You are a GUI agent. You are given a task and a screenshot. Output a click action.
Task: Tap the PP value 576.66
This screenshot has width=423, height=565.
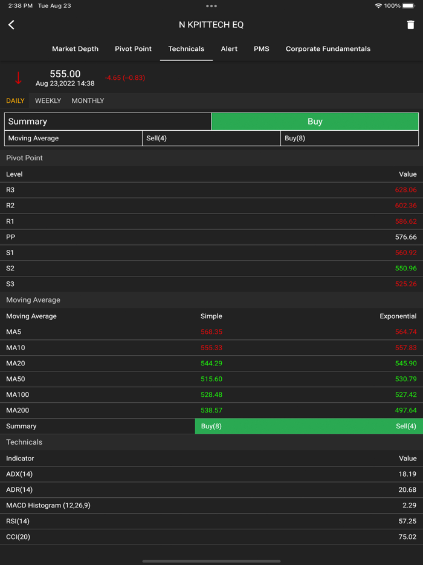[405, 237]
